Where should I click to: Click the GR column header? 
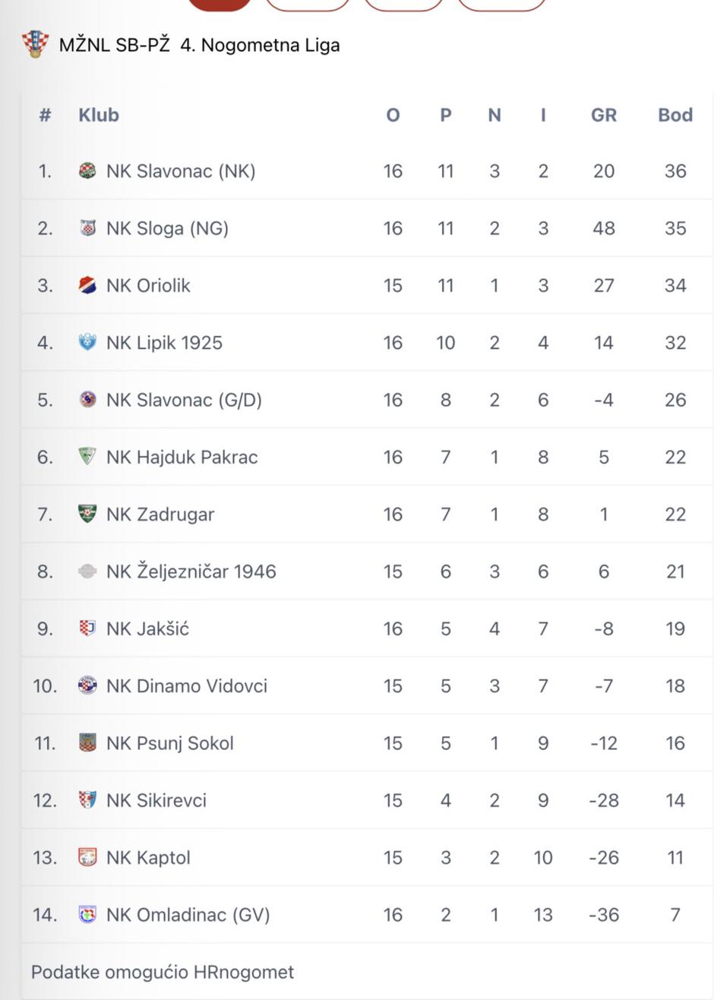603,115
